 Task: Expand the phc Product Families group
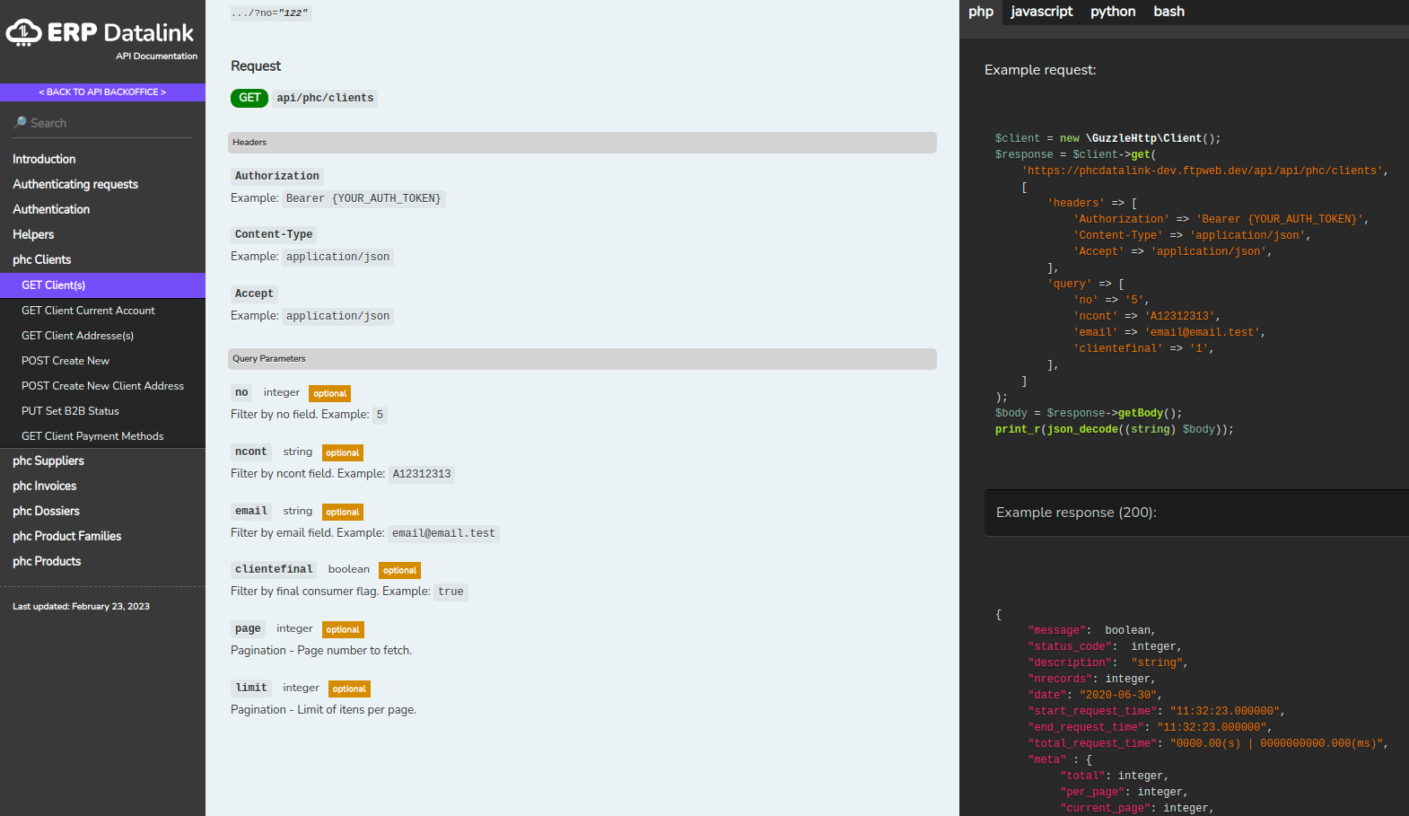pos(67,536)
